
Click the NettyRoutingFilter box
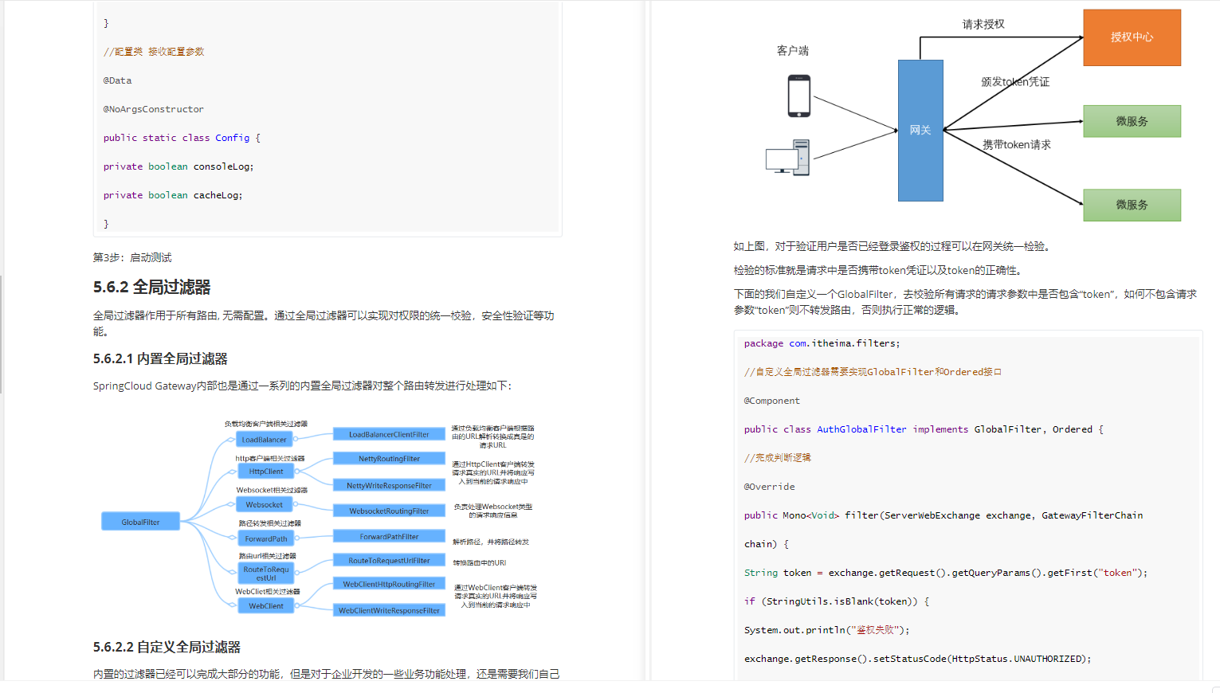(389, 458)
